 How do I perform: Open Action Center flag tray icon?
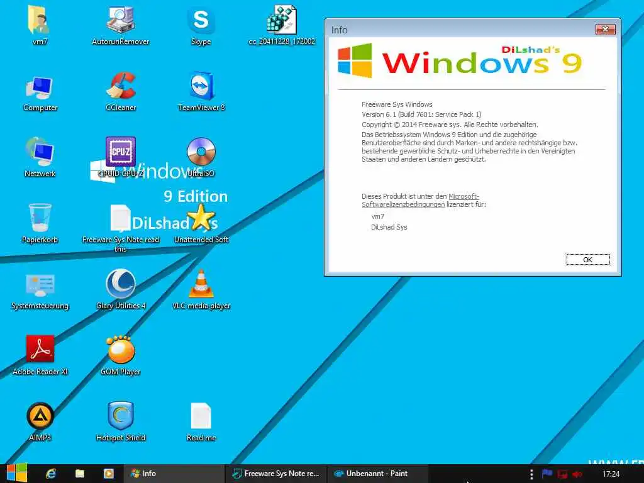[547, 474]
